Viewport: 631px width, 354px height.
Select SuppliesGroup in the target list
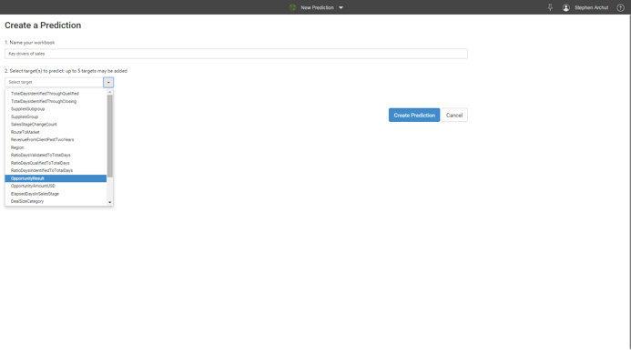56,116
